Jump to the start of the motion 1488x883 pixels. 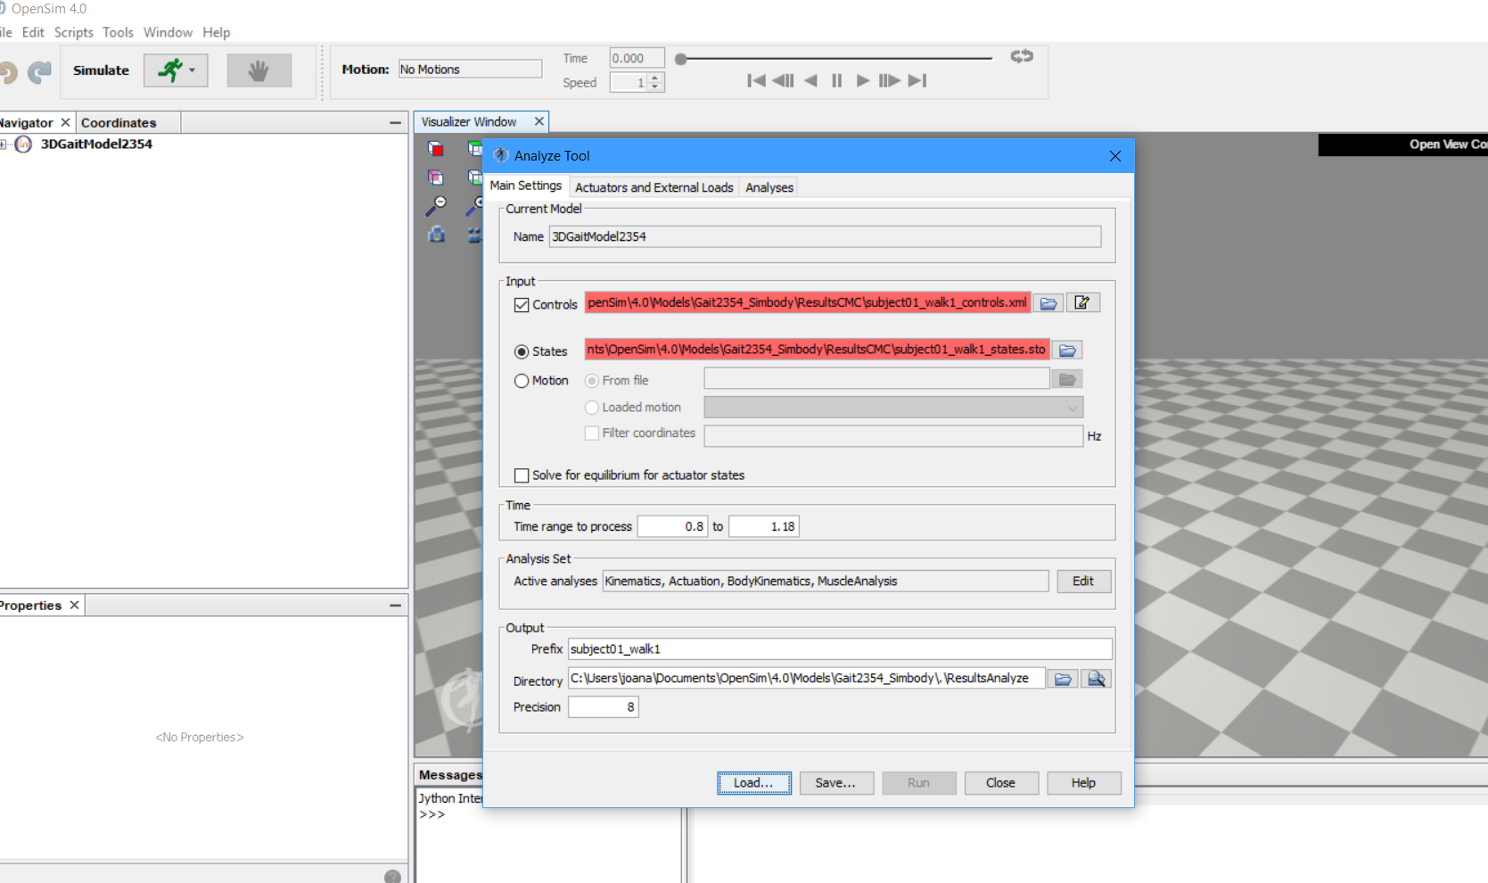(x=756, y=81)
